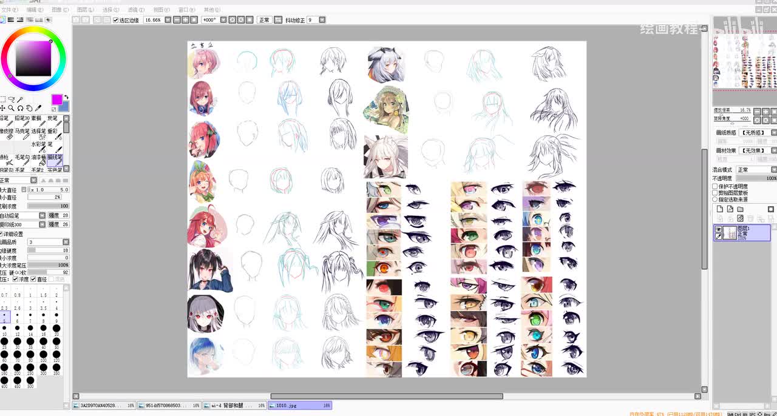Select brush size 500 preset
Image resolution: width=777 pixels, height=416 pixels.
pos(30,382)
